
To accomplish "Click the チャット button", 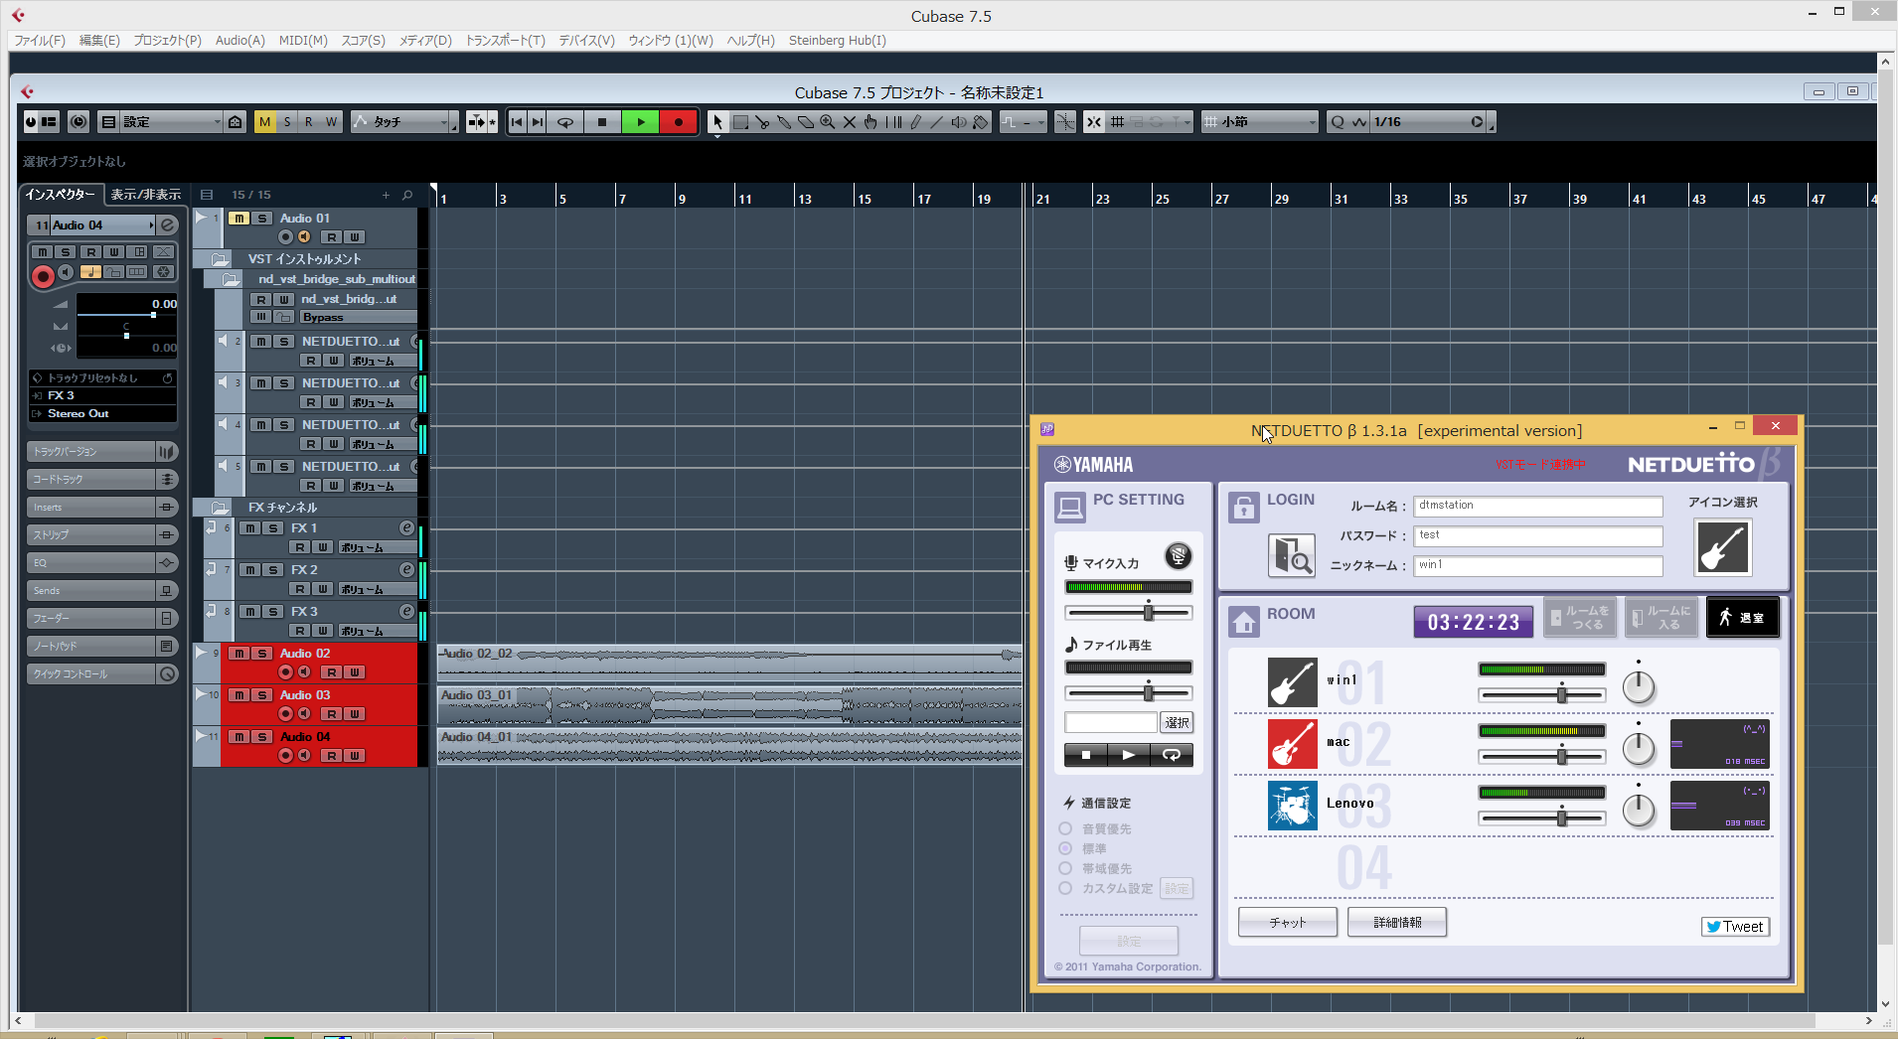I will coord(1288,923).
